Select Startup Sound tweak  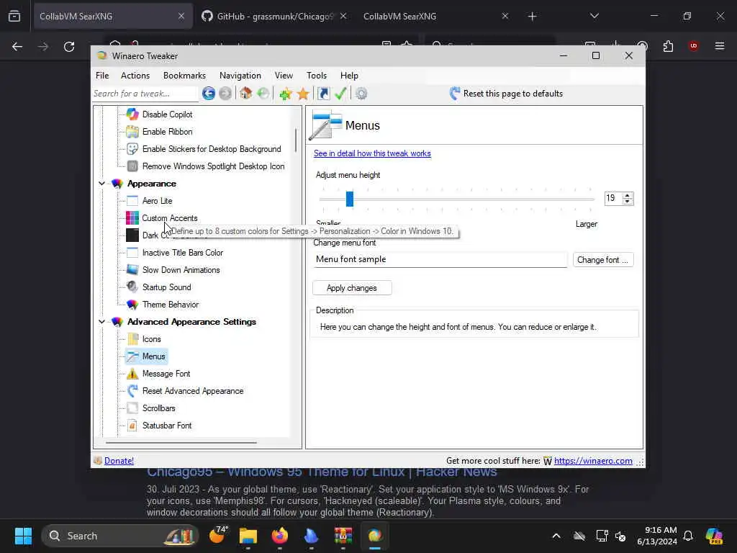[x=167, y=287]
